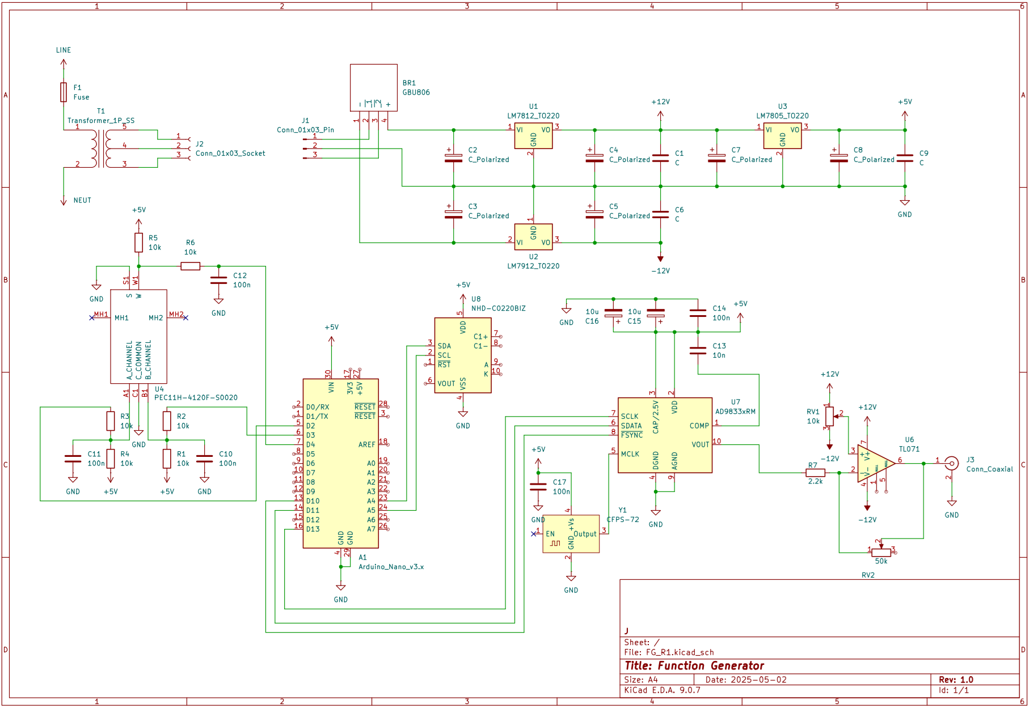Select the RV1 10k potentiometer symbol
Image resolution: width=1030 pixels, height=708 pixels.
tap(830, 417)
